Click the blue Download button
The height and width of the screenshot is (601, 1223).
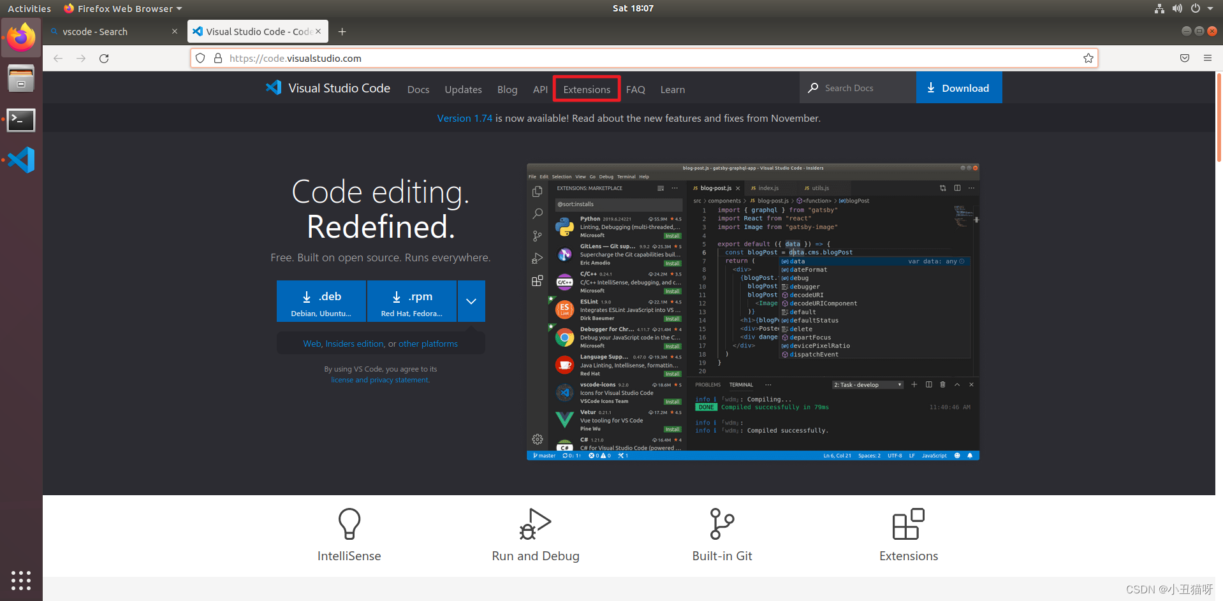tap(959, 87)
